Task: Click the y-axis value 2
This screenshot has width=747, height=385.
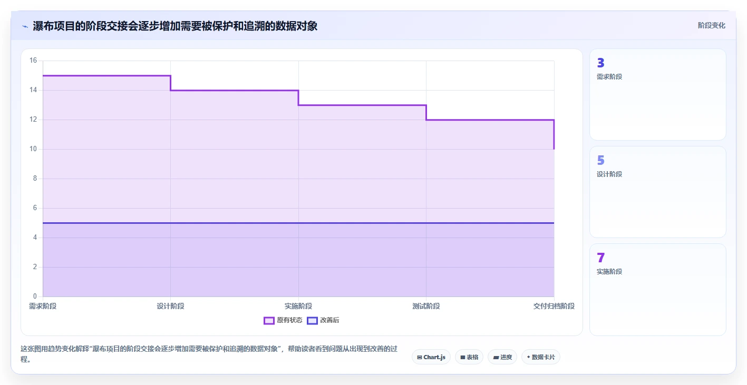Action: (35, 267)
